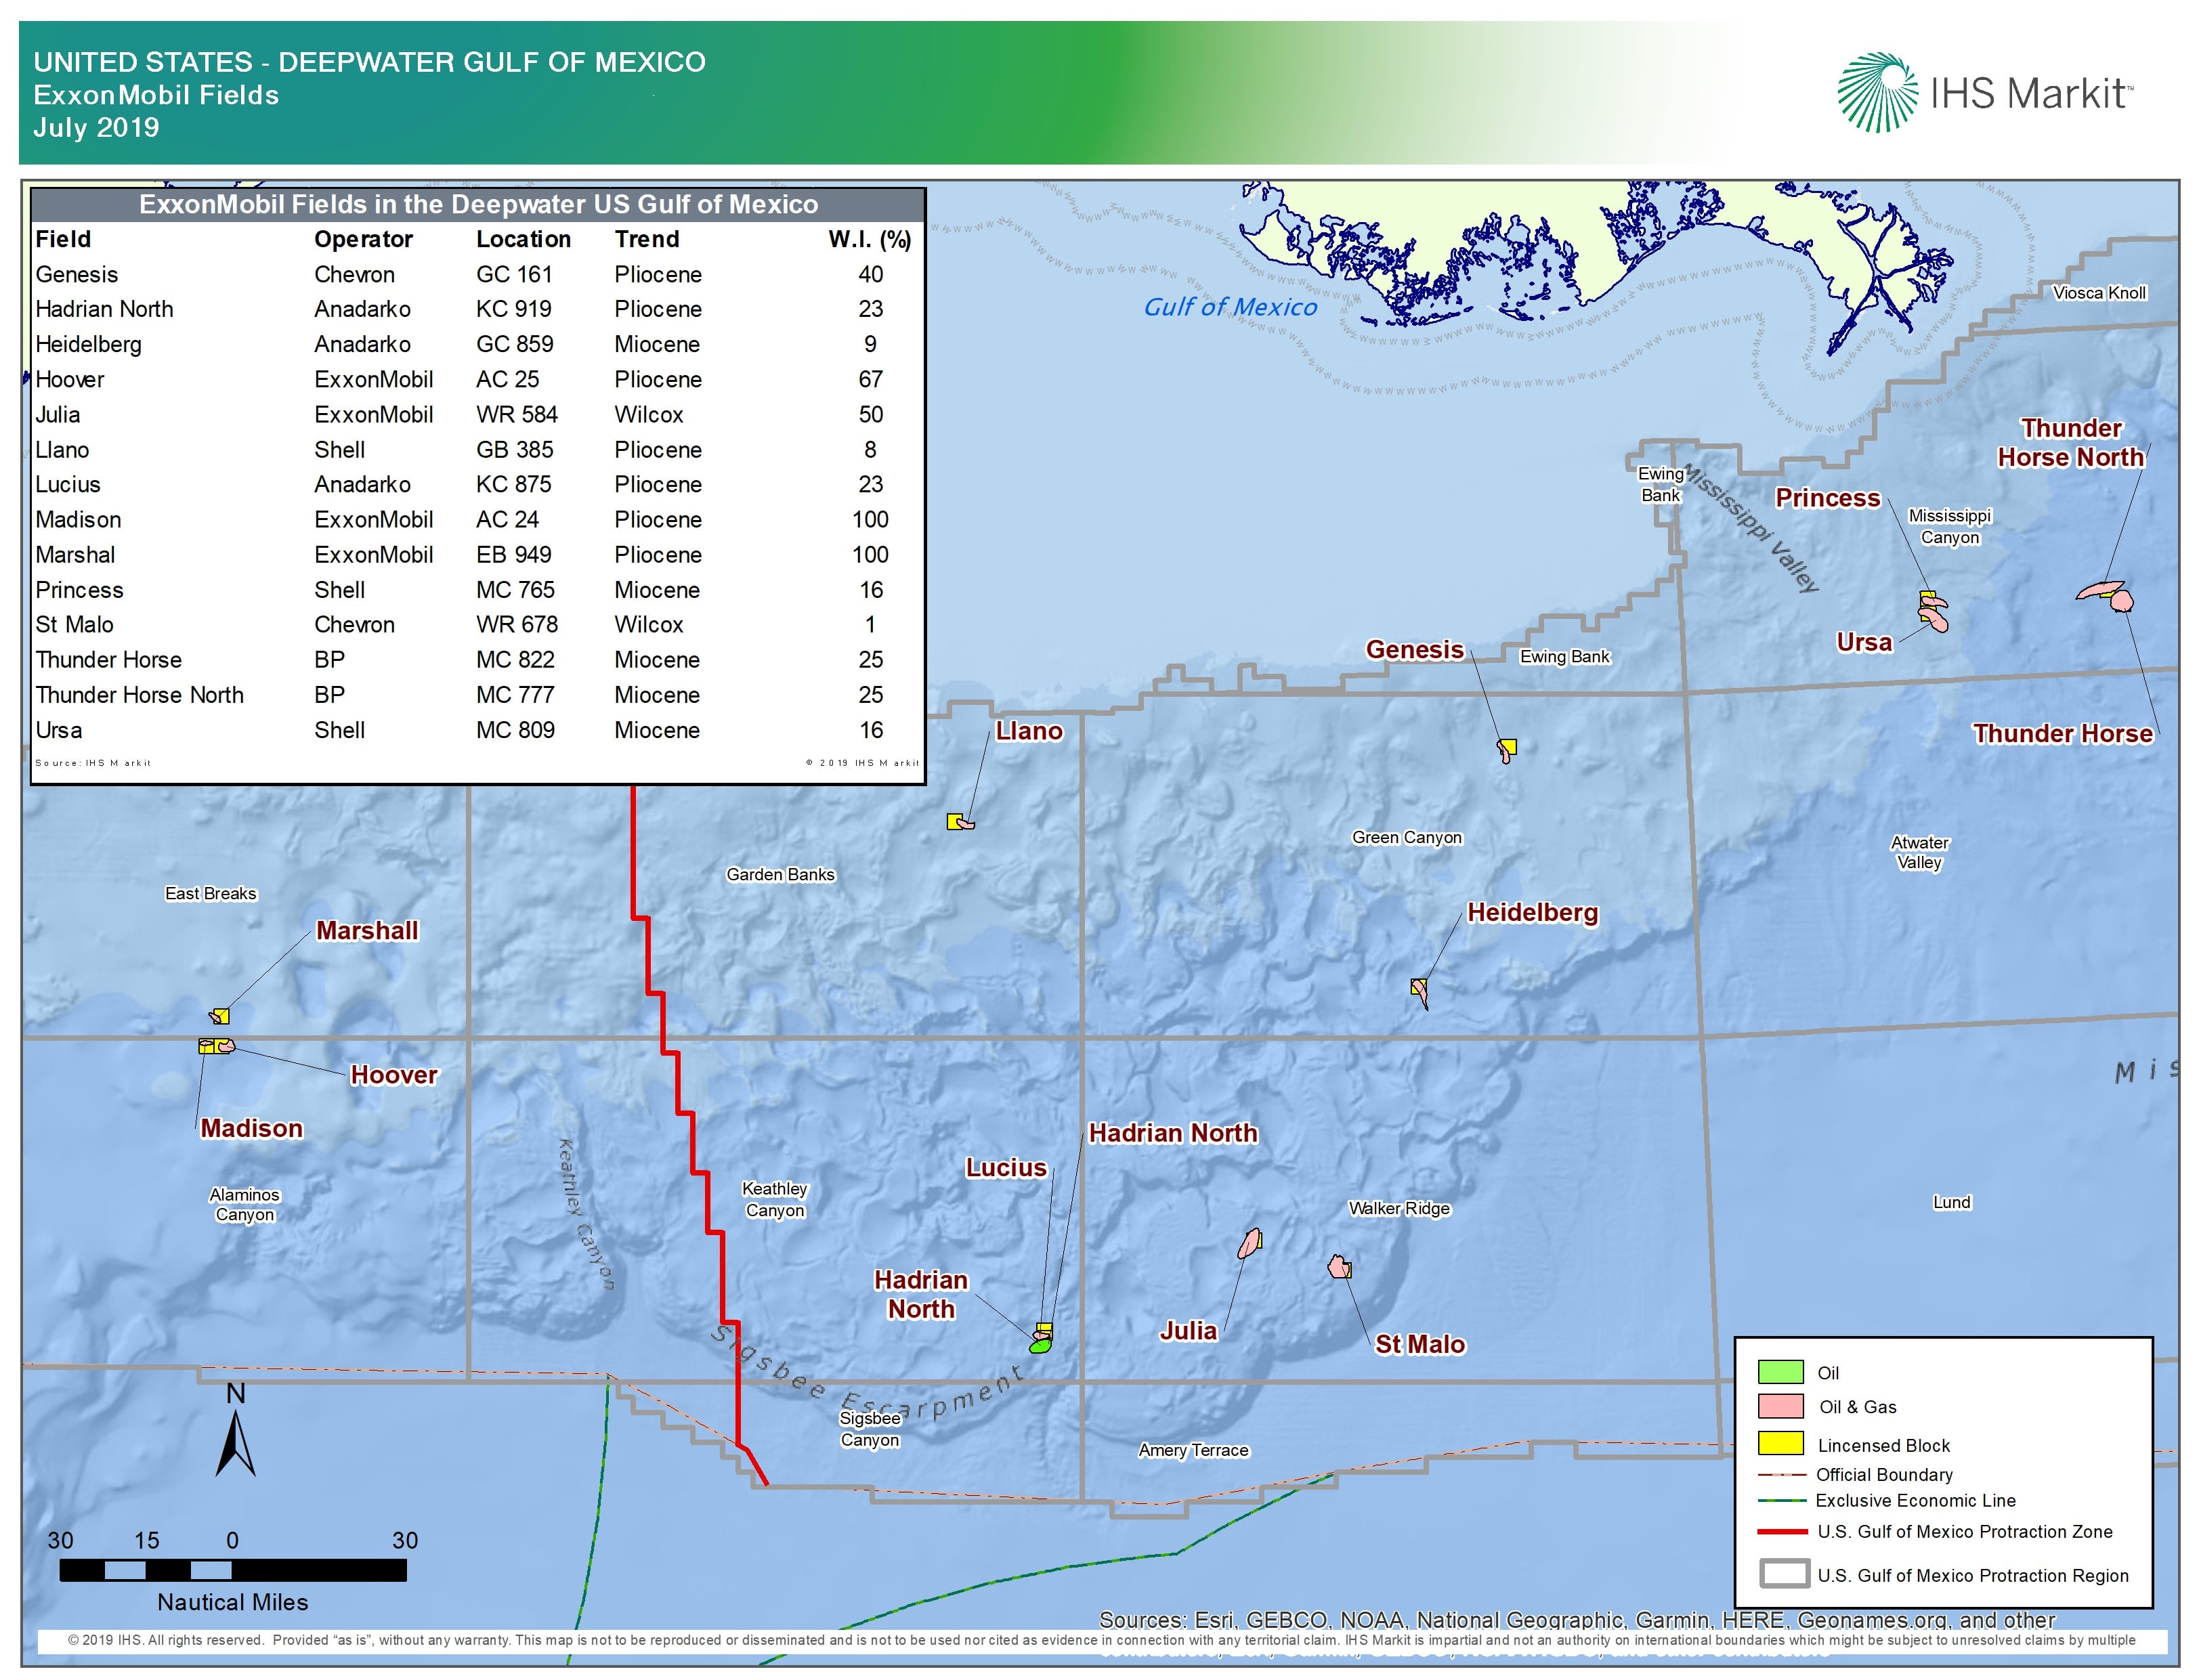Click the WR 584 location cell

click(517, 414)
